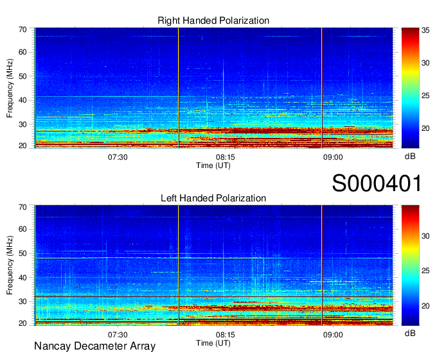Click the 30 frequency tick on upper plot
Screen dimensions: 437x354
coord(22,124)
